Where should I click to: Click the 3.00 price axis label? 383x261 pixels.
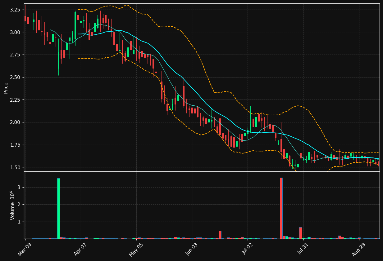click(x=16, y=32)
